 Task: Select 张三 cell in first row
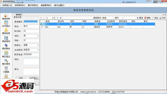click(51, 24)
